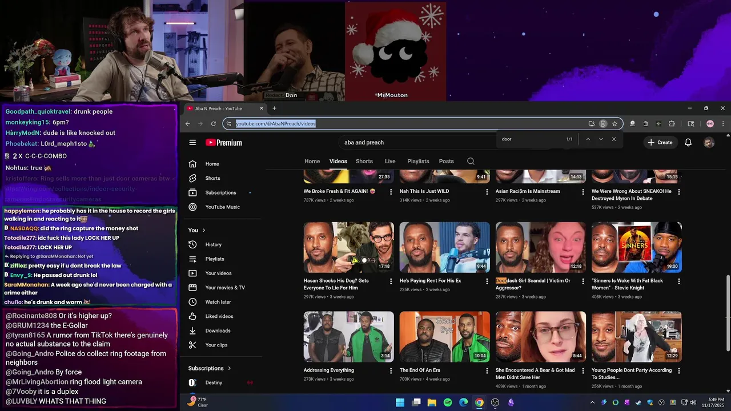Select the channel Videos tab
This screenshot has width=731, height=411.
pos(338,161)
